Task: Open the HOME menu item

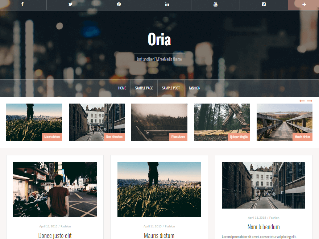Action: [122, 88]
